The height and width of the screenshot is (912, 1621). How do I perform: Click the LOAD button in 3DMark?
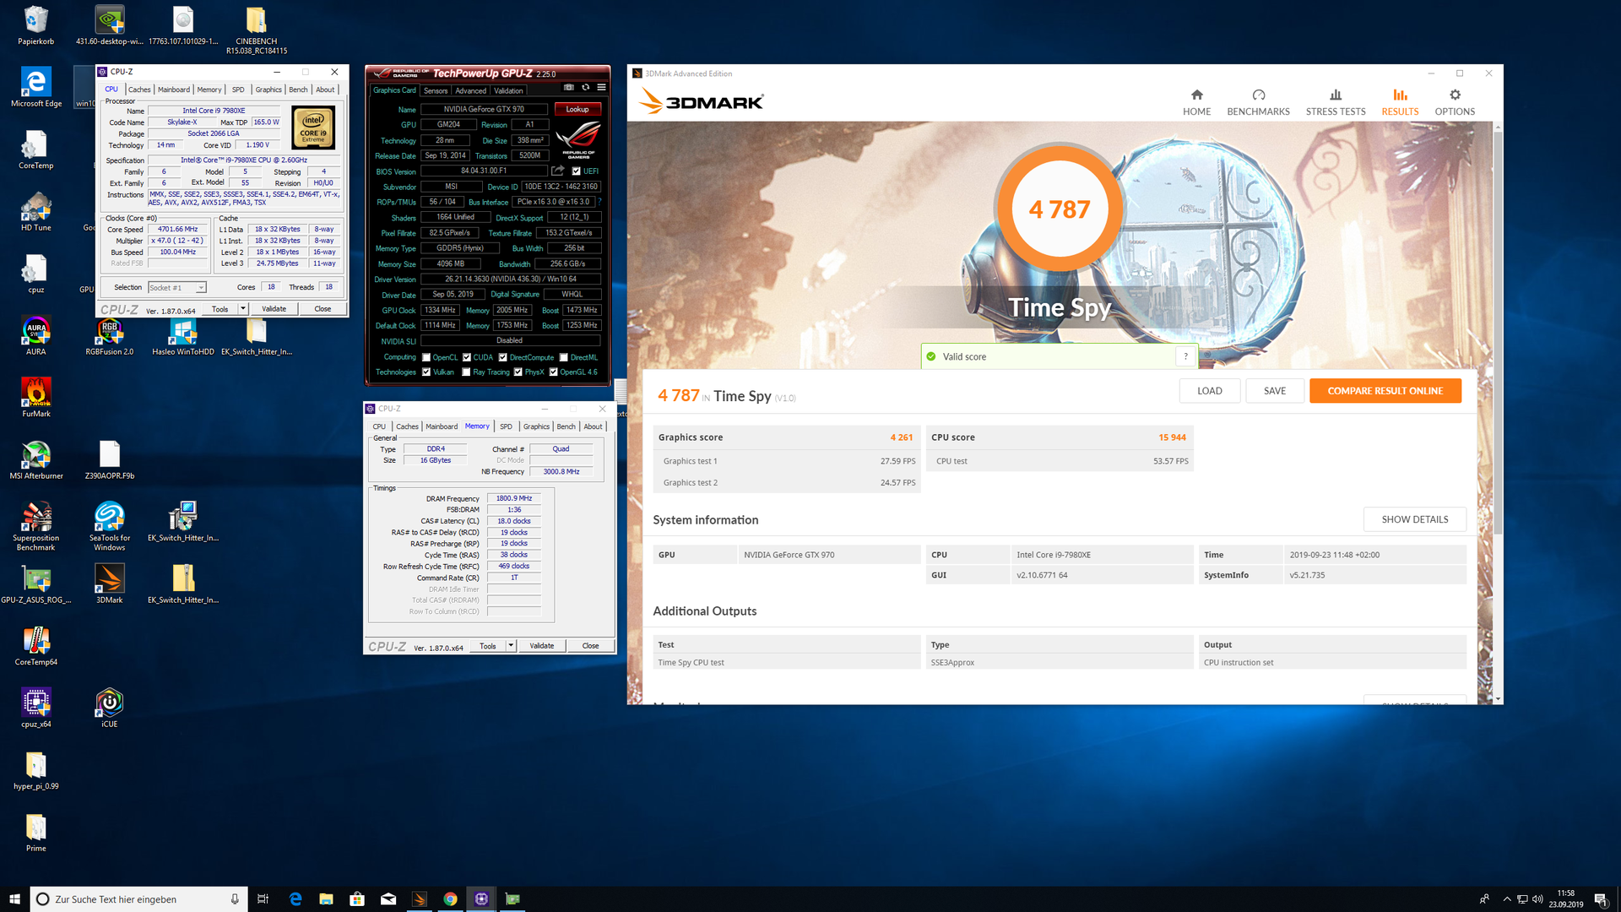pos(1209,390)
